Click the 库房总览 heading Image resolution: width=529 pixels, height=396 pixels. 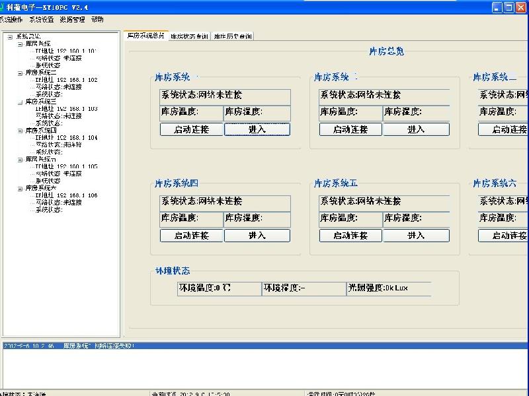click(387, 51)
